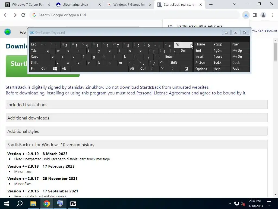Toggle the Caps key on keyboard

pos(40,57)
